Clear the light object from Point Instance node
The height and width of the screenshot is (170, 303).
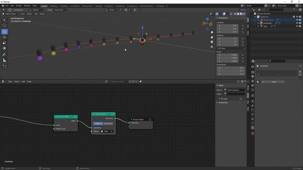point(112,131)
